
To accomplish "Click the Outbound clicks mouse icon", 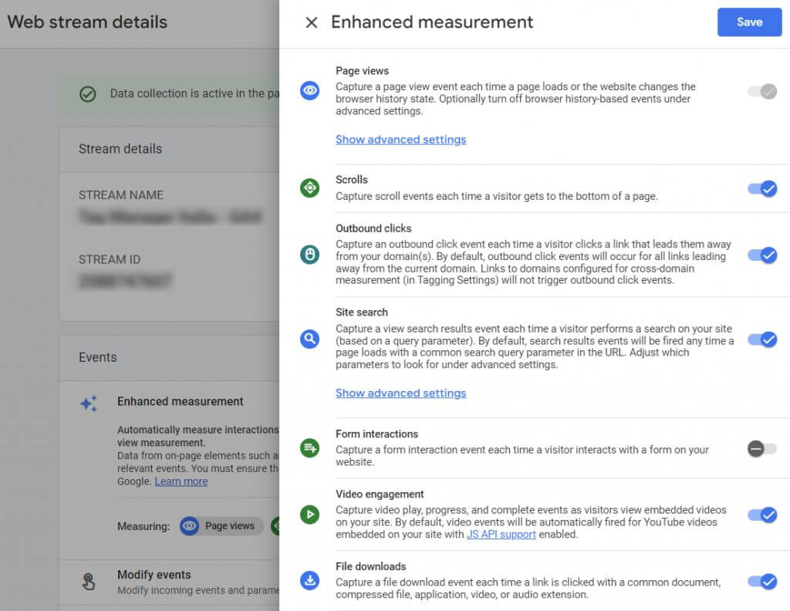I will pyautogui.click(x=310, y=255).
